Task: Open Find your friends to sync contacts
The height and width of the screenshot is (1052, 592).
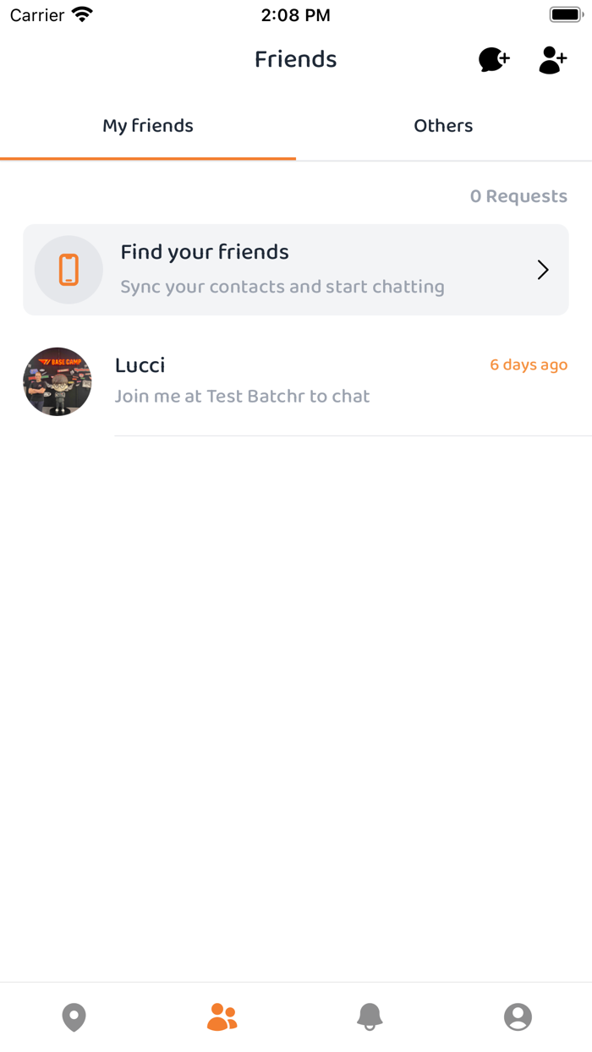Action: coord(296,269)
